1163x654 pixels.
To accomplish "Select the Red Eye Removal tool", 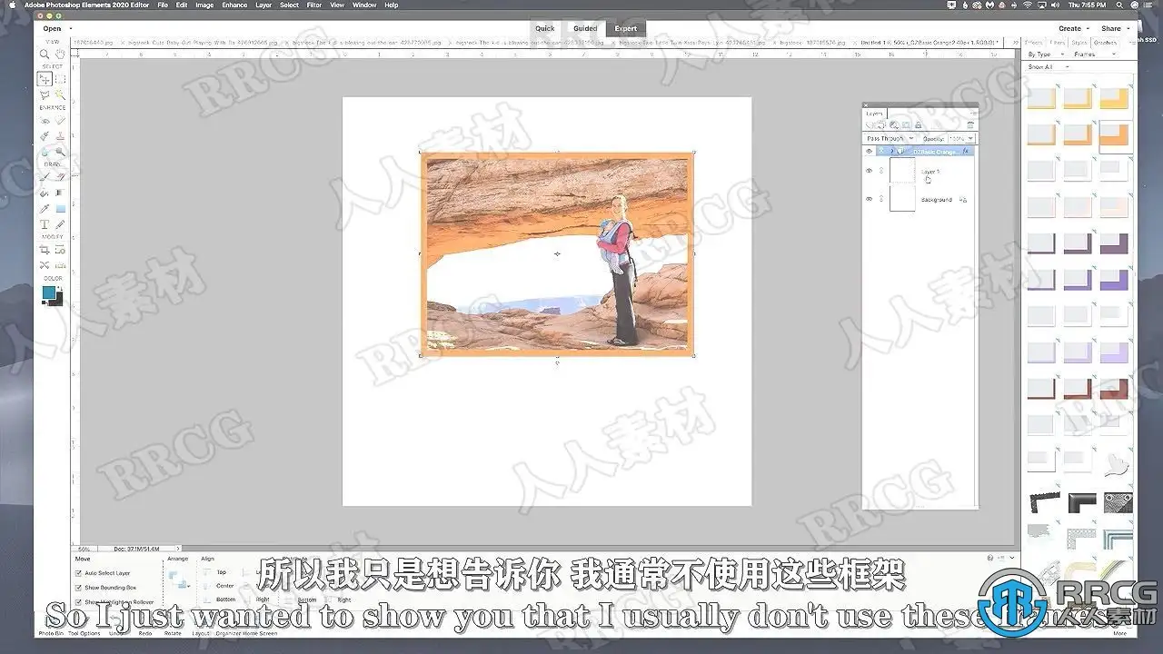I will [x=44, y=120].
